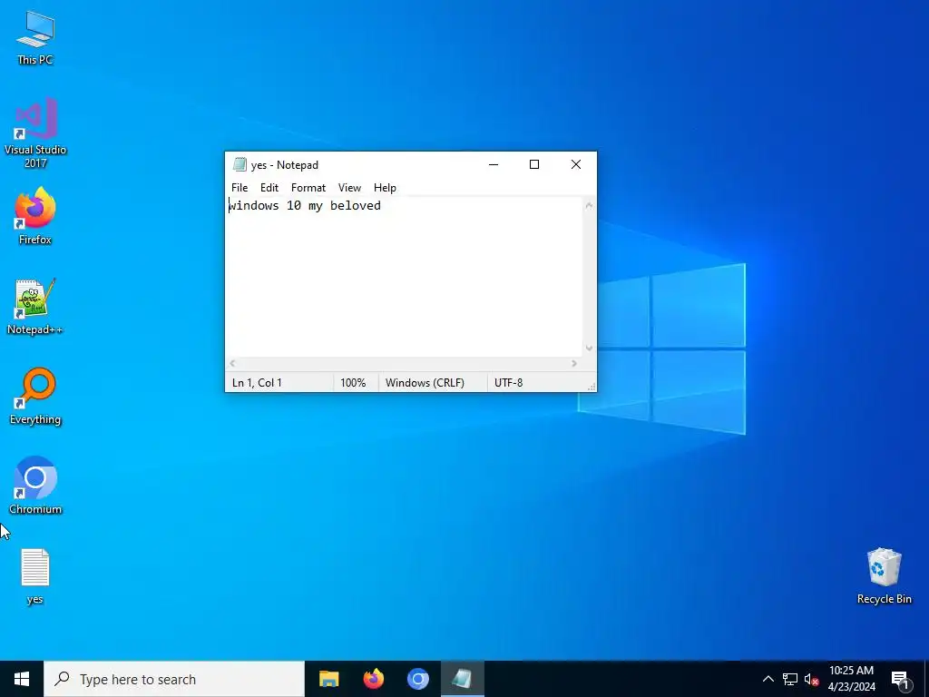Screen dimensions: 929x697
Task: Click the 100% zoom status entry
Action: click(x=353, y=383)
